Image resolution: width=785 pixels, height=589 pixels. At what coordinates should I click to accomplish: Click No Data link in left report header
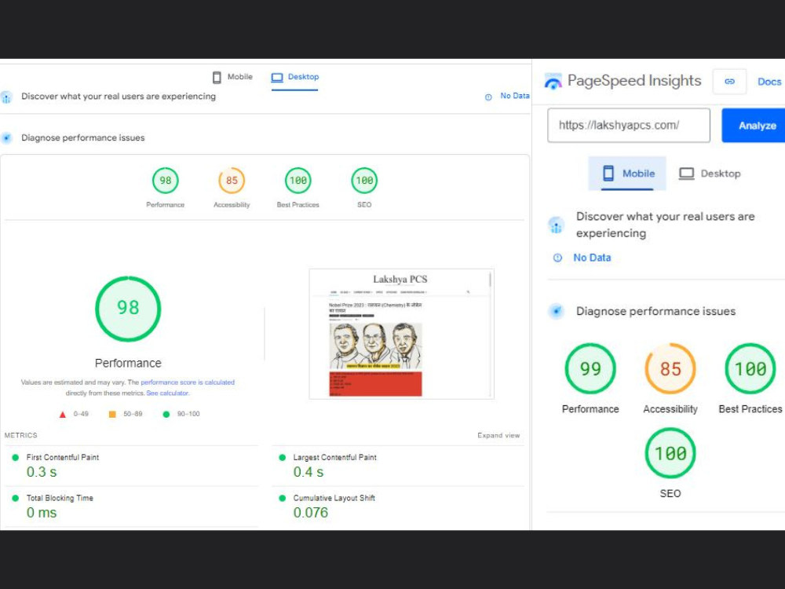coord(515,96)
